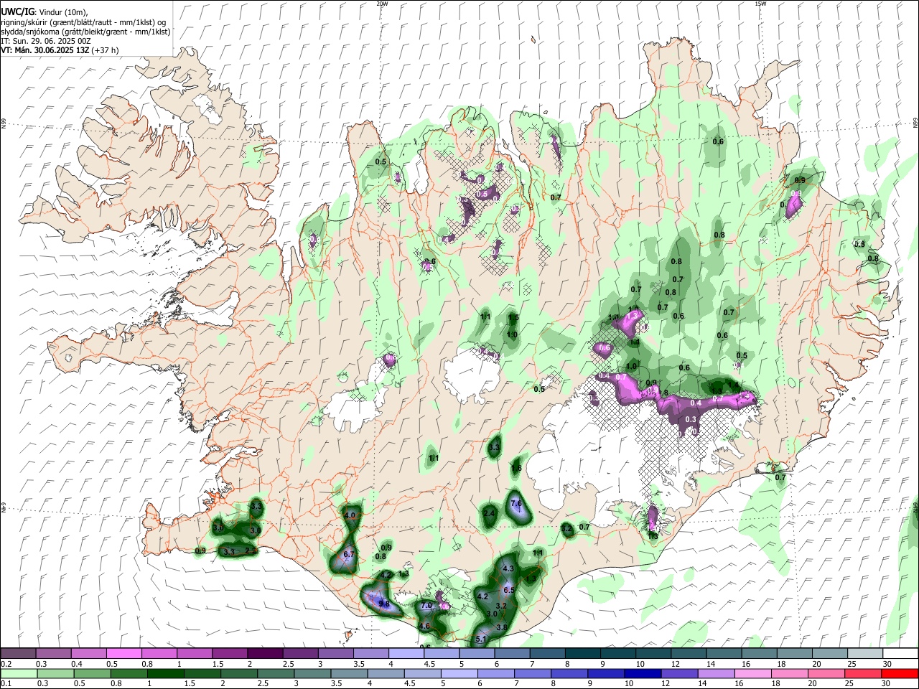
Task: Click the 6.5 precipitation value on the map
Action: pos(510,590)
